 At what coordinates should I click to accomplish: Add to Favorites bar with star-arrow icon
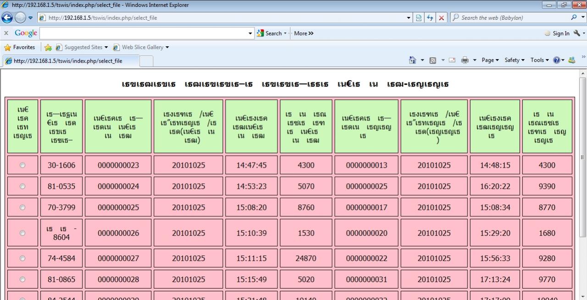pos(48,47)
